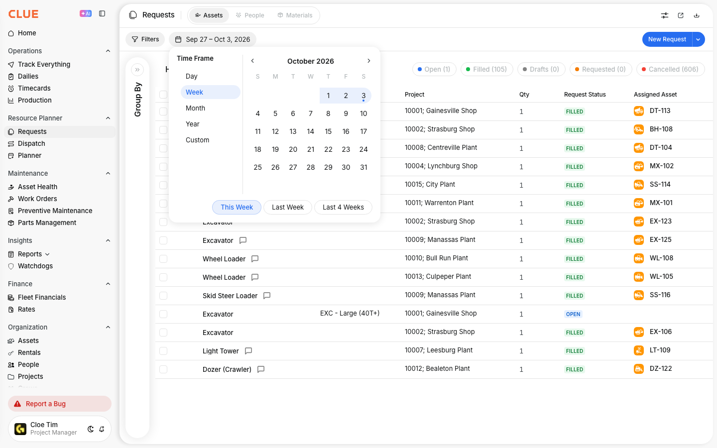Check the Dozer (Crawler) row checkbox
Image resolution: width=717 pixels, height=448 pixels.
(163, 369)
